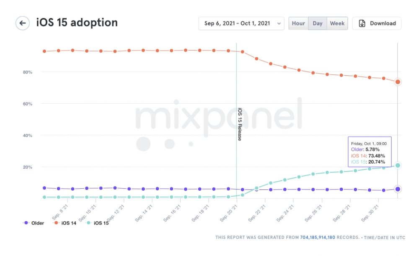Click the download file icon
The height and width of the screenshot is (256, 419).
tap(362, 23)
